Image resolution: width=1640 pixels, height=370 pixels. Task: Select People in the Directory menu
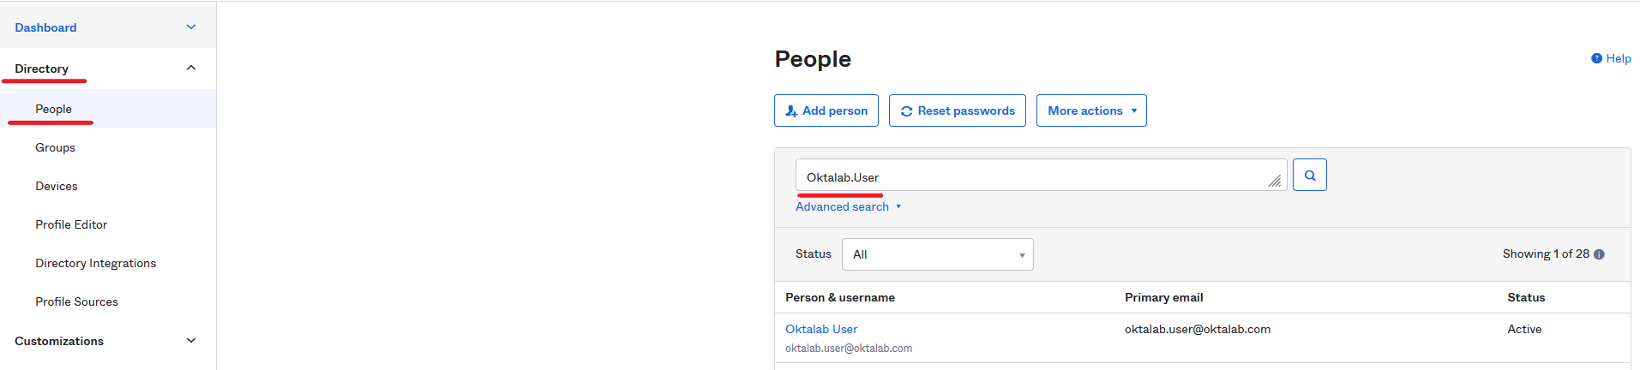[53, 109]
